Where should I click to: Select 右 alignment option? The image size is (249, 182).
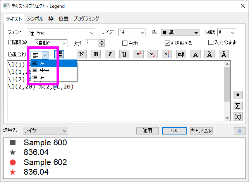click(54, 77)
